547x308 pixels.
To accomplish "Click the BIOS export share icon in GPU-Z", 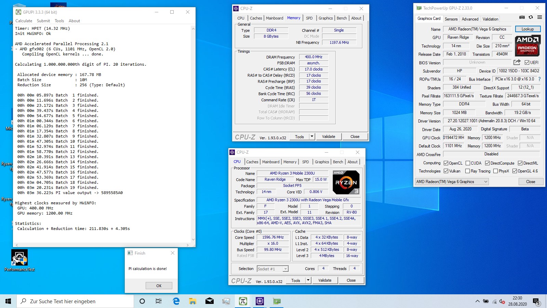I will (x=517, y=62).
